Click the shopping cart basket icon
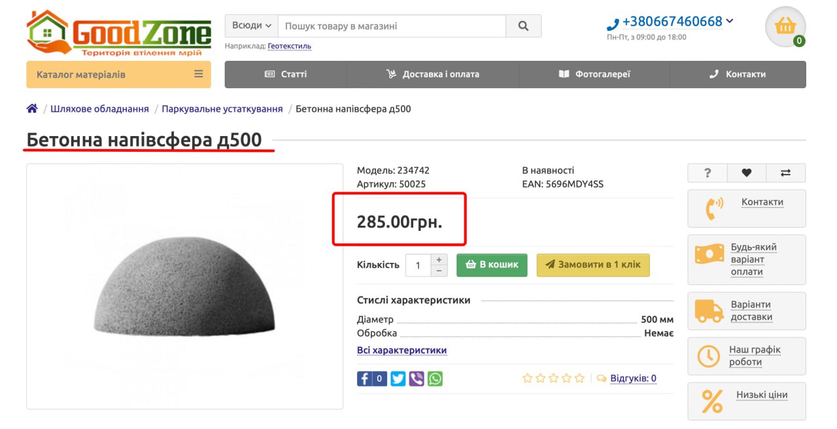Viewport: 837px width, 429px height. coord(785,27)
